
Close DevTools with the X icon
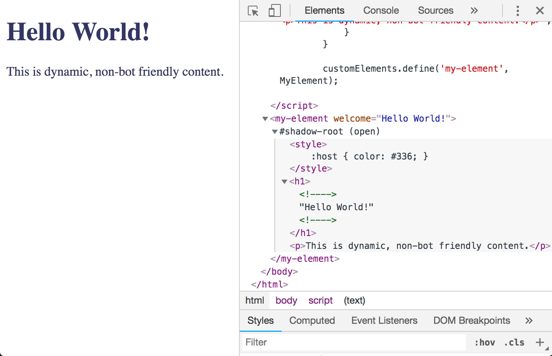pyautogui.click(x=540, y=11)
